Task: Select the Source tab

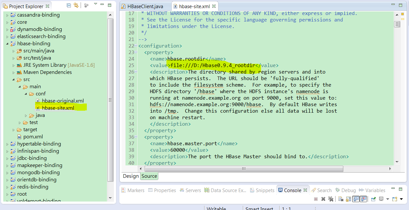Action: (149, 176)
